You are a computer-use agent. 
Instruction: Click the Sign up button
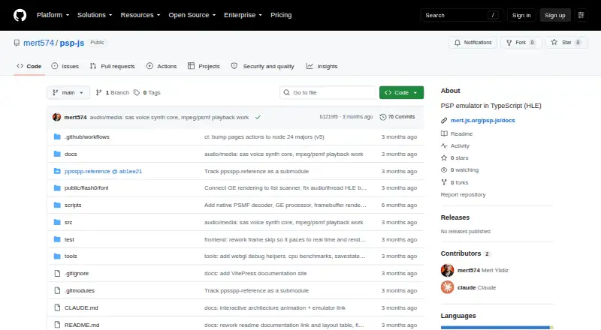pos(555,15)
